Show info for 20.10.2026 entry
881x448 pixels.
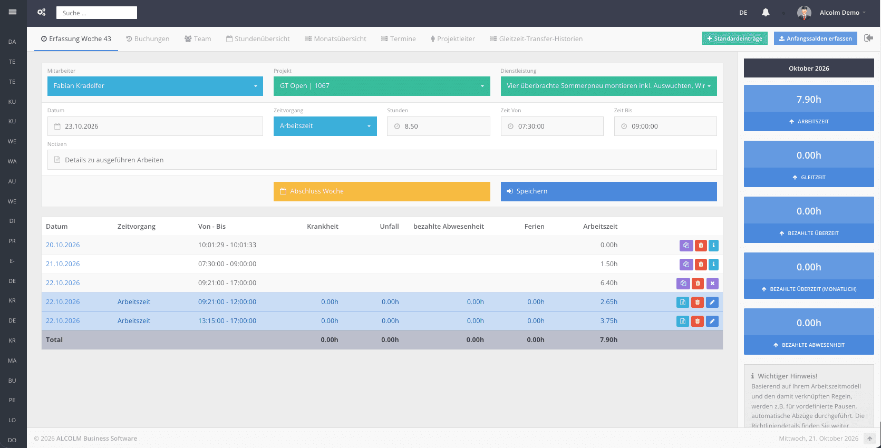click(x=713, y=245)
